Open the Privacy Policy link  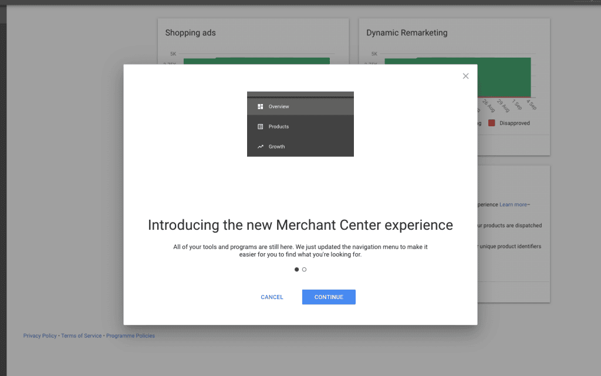coord(40,335)
